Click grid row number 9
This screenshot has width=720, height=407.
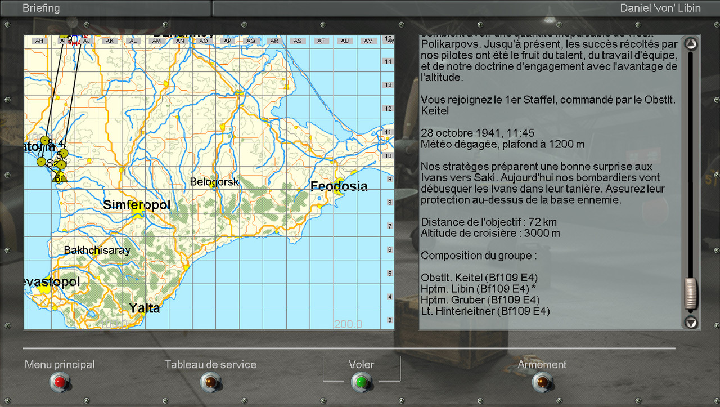(389, 179)
